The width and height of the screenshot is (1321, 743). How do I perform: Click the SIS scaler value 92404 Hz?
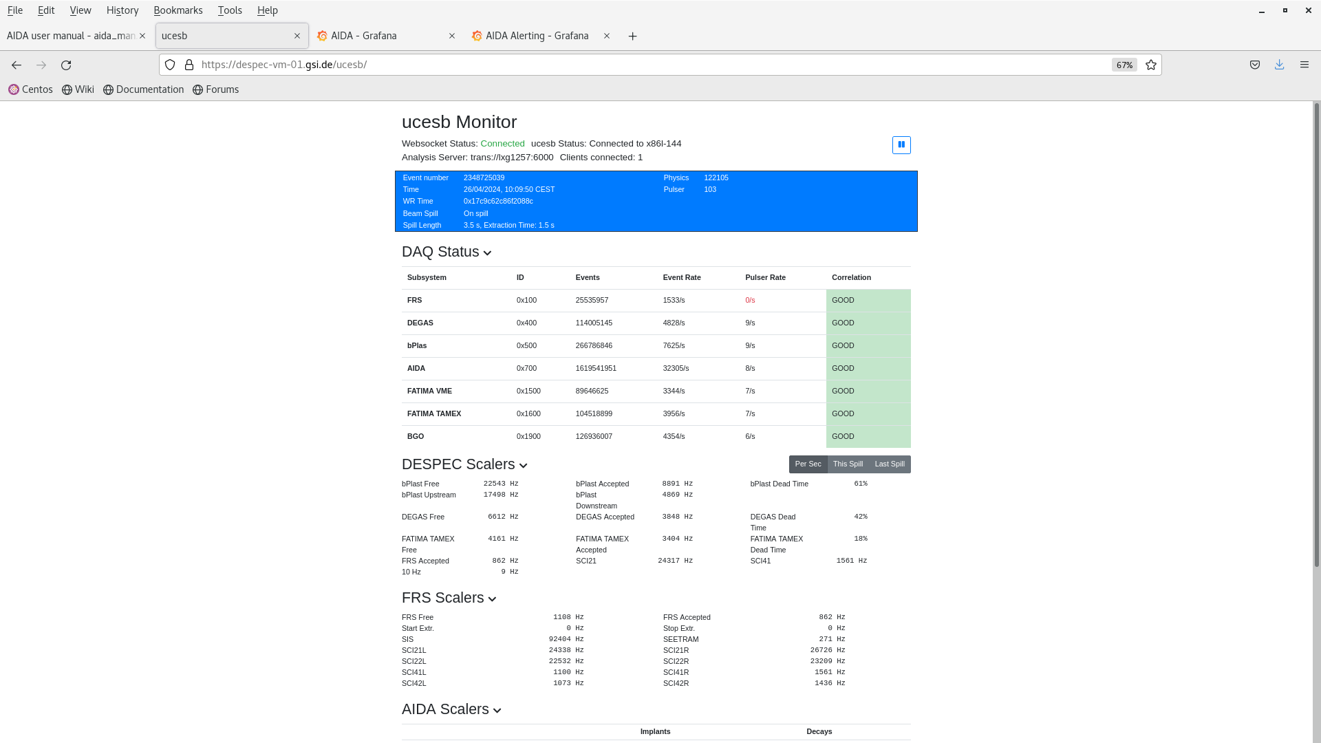[566, 640]
